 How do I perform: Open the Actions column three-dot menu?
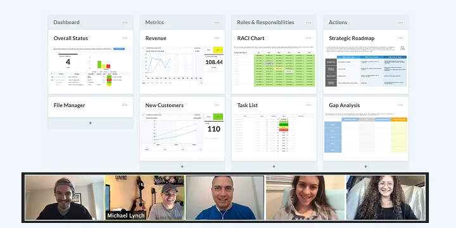click(x=400, y=22)
